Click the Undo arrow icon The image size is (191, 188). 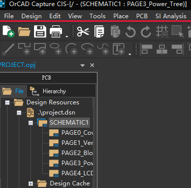(131, 31)
